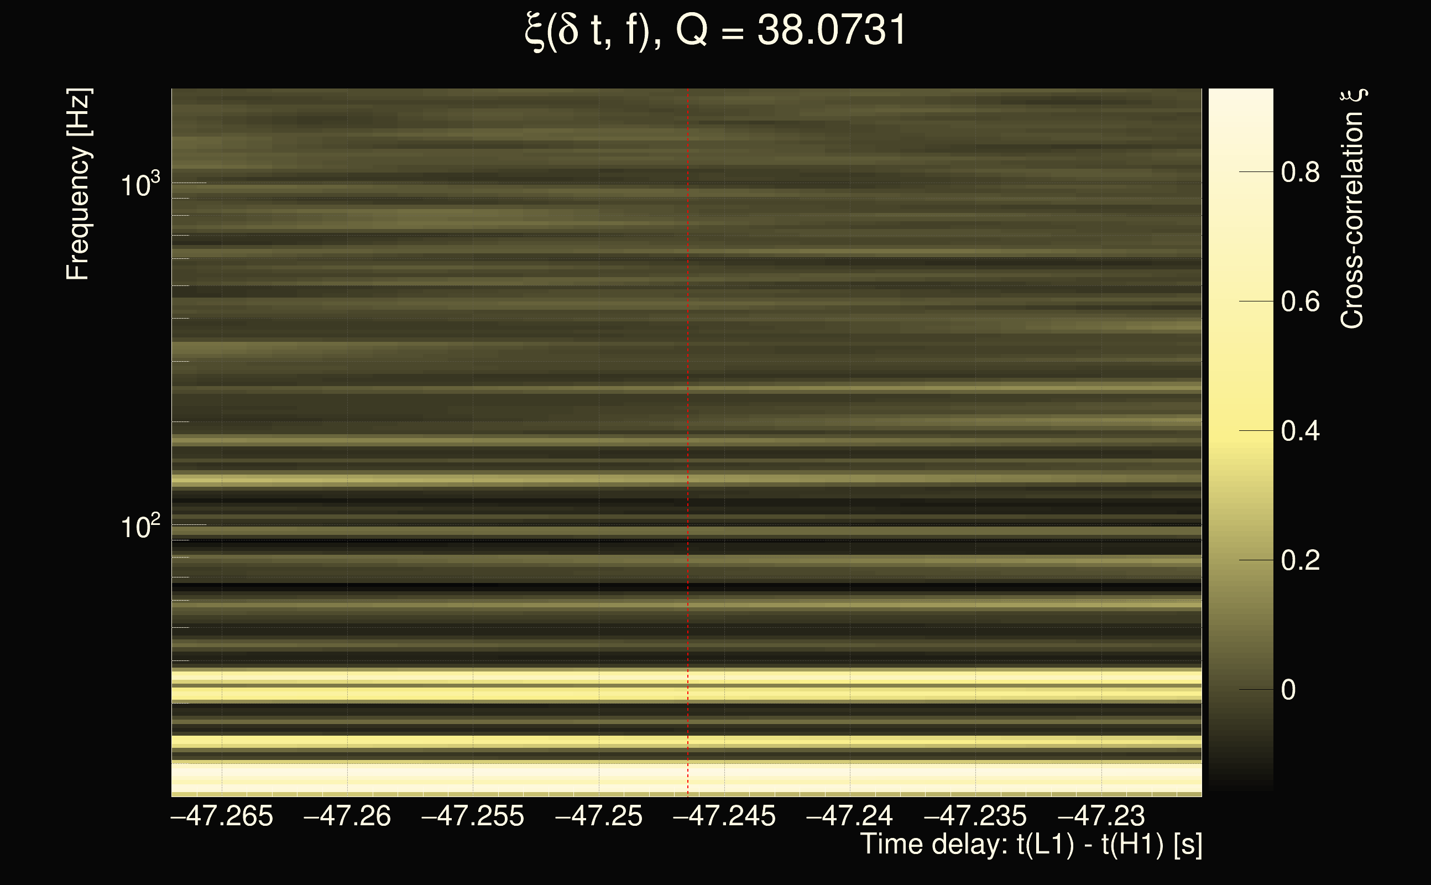The height and width of the screenshot is (885, 1431).
Task: Click the Frequency [Hz] axis label
Action: click(x=78, y=184)
